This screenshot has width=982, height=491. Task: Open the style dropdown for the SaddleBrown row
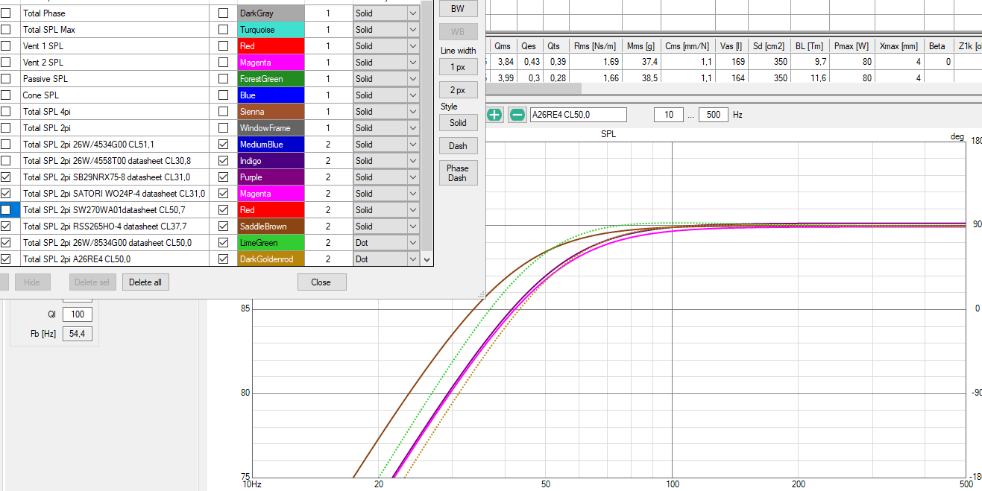(x=413, y=227)
